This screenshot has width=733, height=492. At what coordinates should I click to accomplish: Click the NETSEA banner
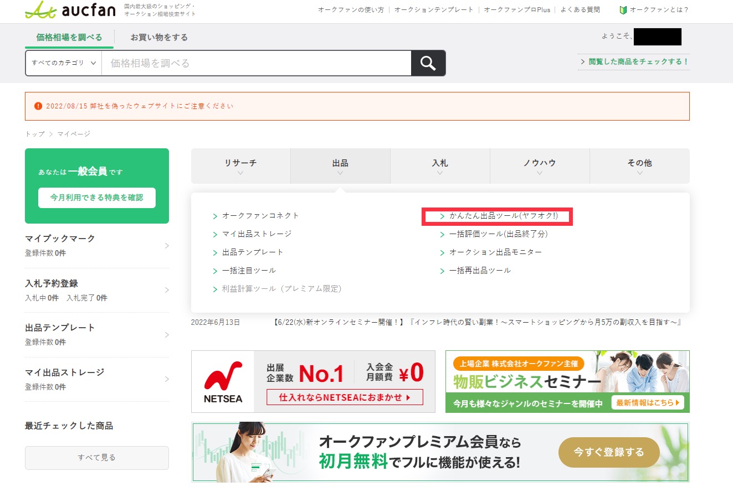pos(313,381)
